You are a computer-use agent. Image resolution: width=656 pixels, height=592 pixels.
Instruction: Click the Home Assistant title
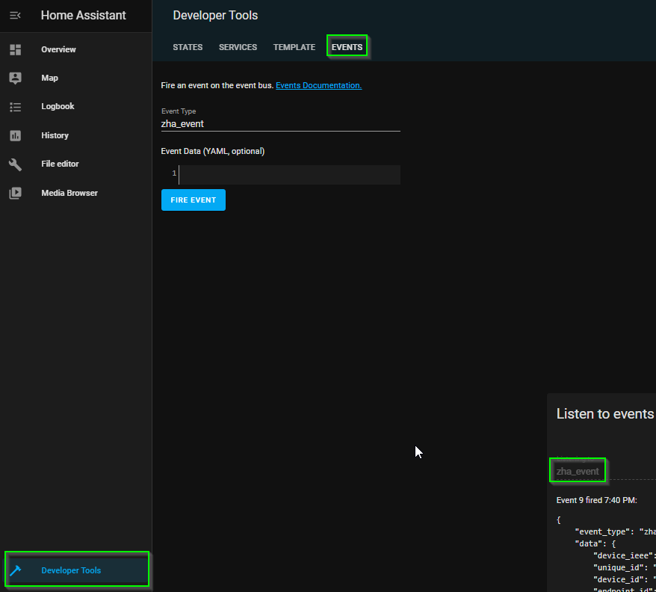point(83,16)
